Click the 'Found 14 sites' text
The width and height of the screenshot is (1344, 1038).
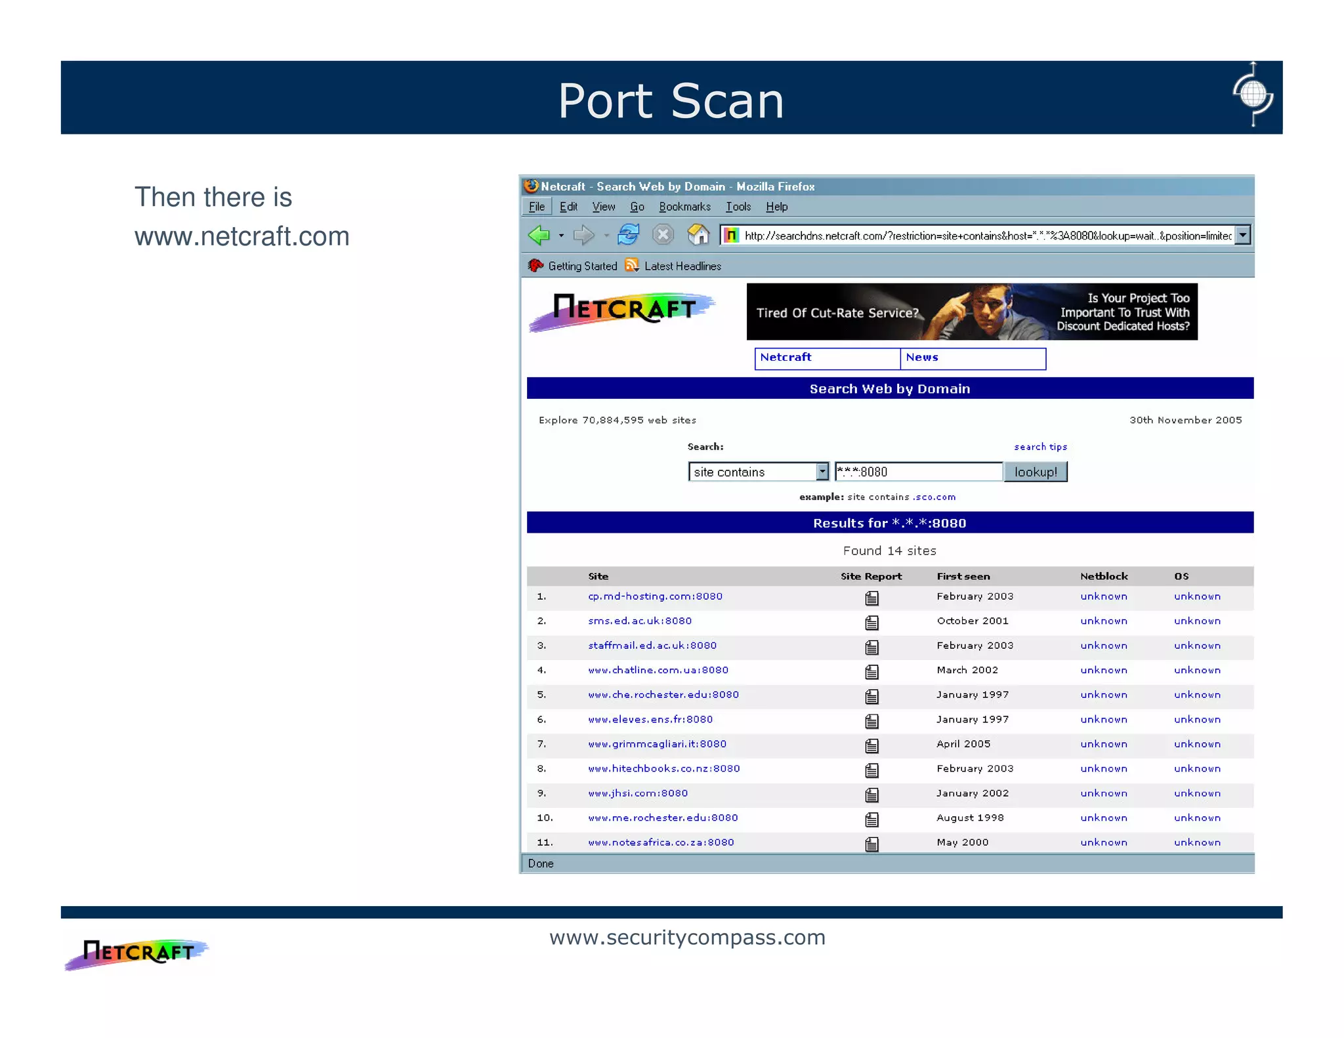coord(889,551)
